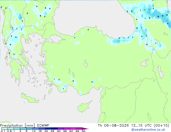This screenshot has height=132, width=171.
Task: Click the '25' legend value label
Action: pyautogui.click(x=52, y=131)
